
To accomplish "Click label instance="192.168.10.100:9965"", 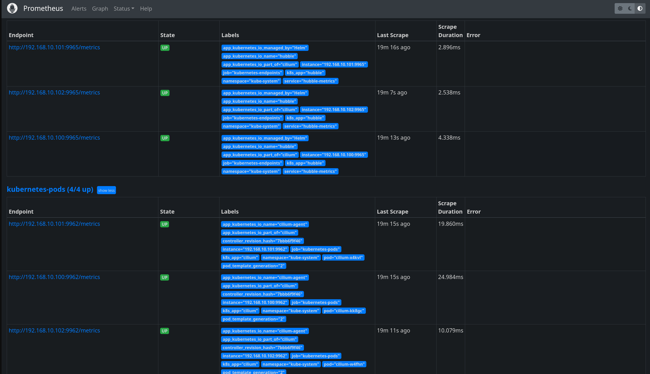I will (x=334, y=155).
